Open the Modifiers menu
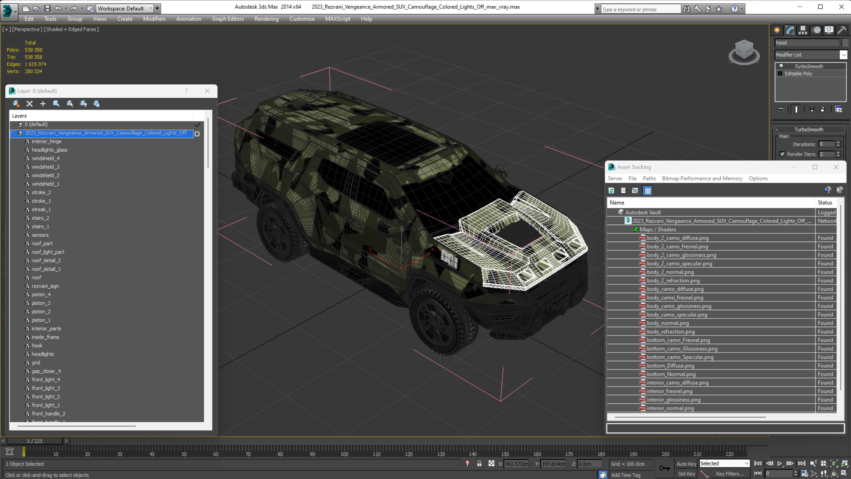851x479 pixels. coord(154,19)
